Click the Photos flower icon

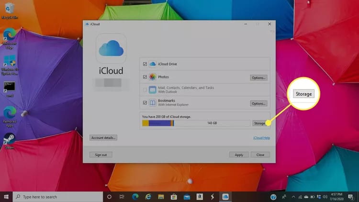click(153, 77)
